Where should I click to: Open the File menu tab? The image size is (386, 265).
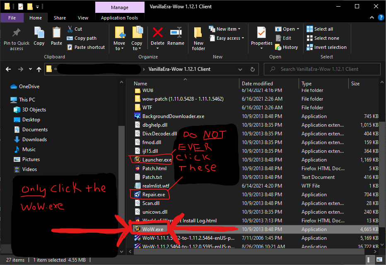[x=12, y=18]
